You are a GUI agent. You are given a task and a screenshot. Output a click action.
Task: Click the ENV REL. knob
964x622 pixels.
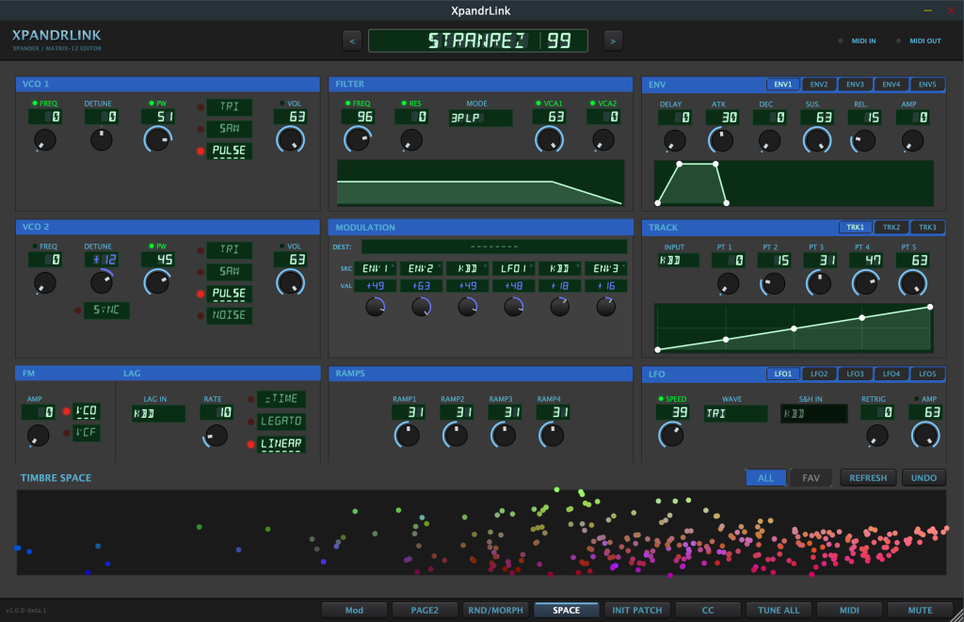coord(864,141)
